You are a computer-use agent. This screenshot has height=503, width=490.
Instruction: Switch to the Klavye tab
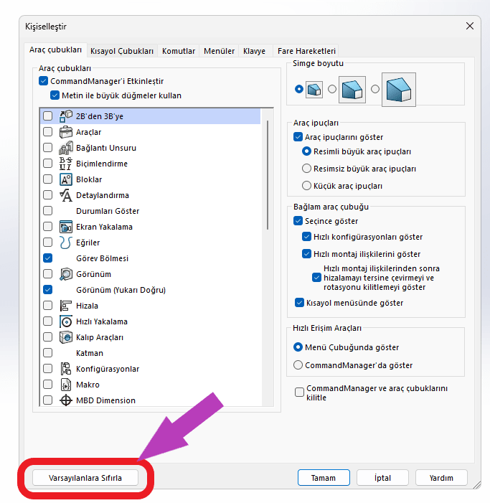[254, 51]
